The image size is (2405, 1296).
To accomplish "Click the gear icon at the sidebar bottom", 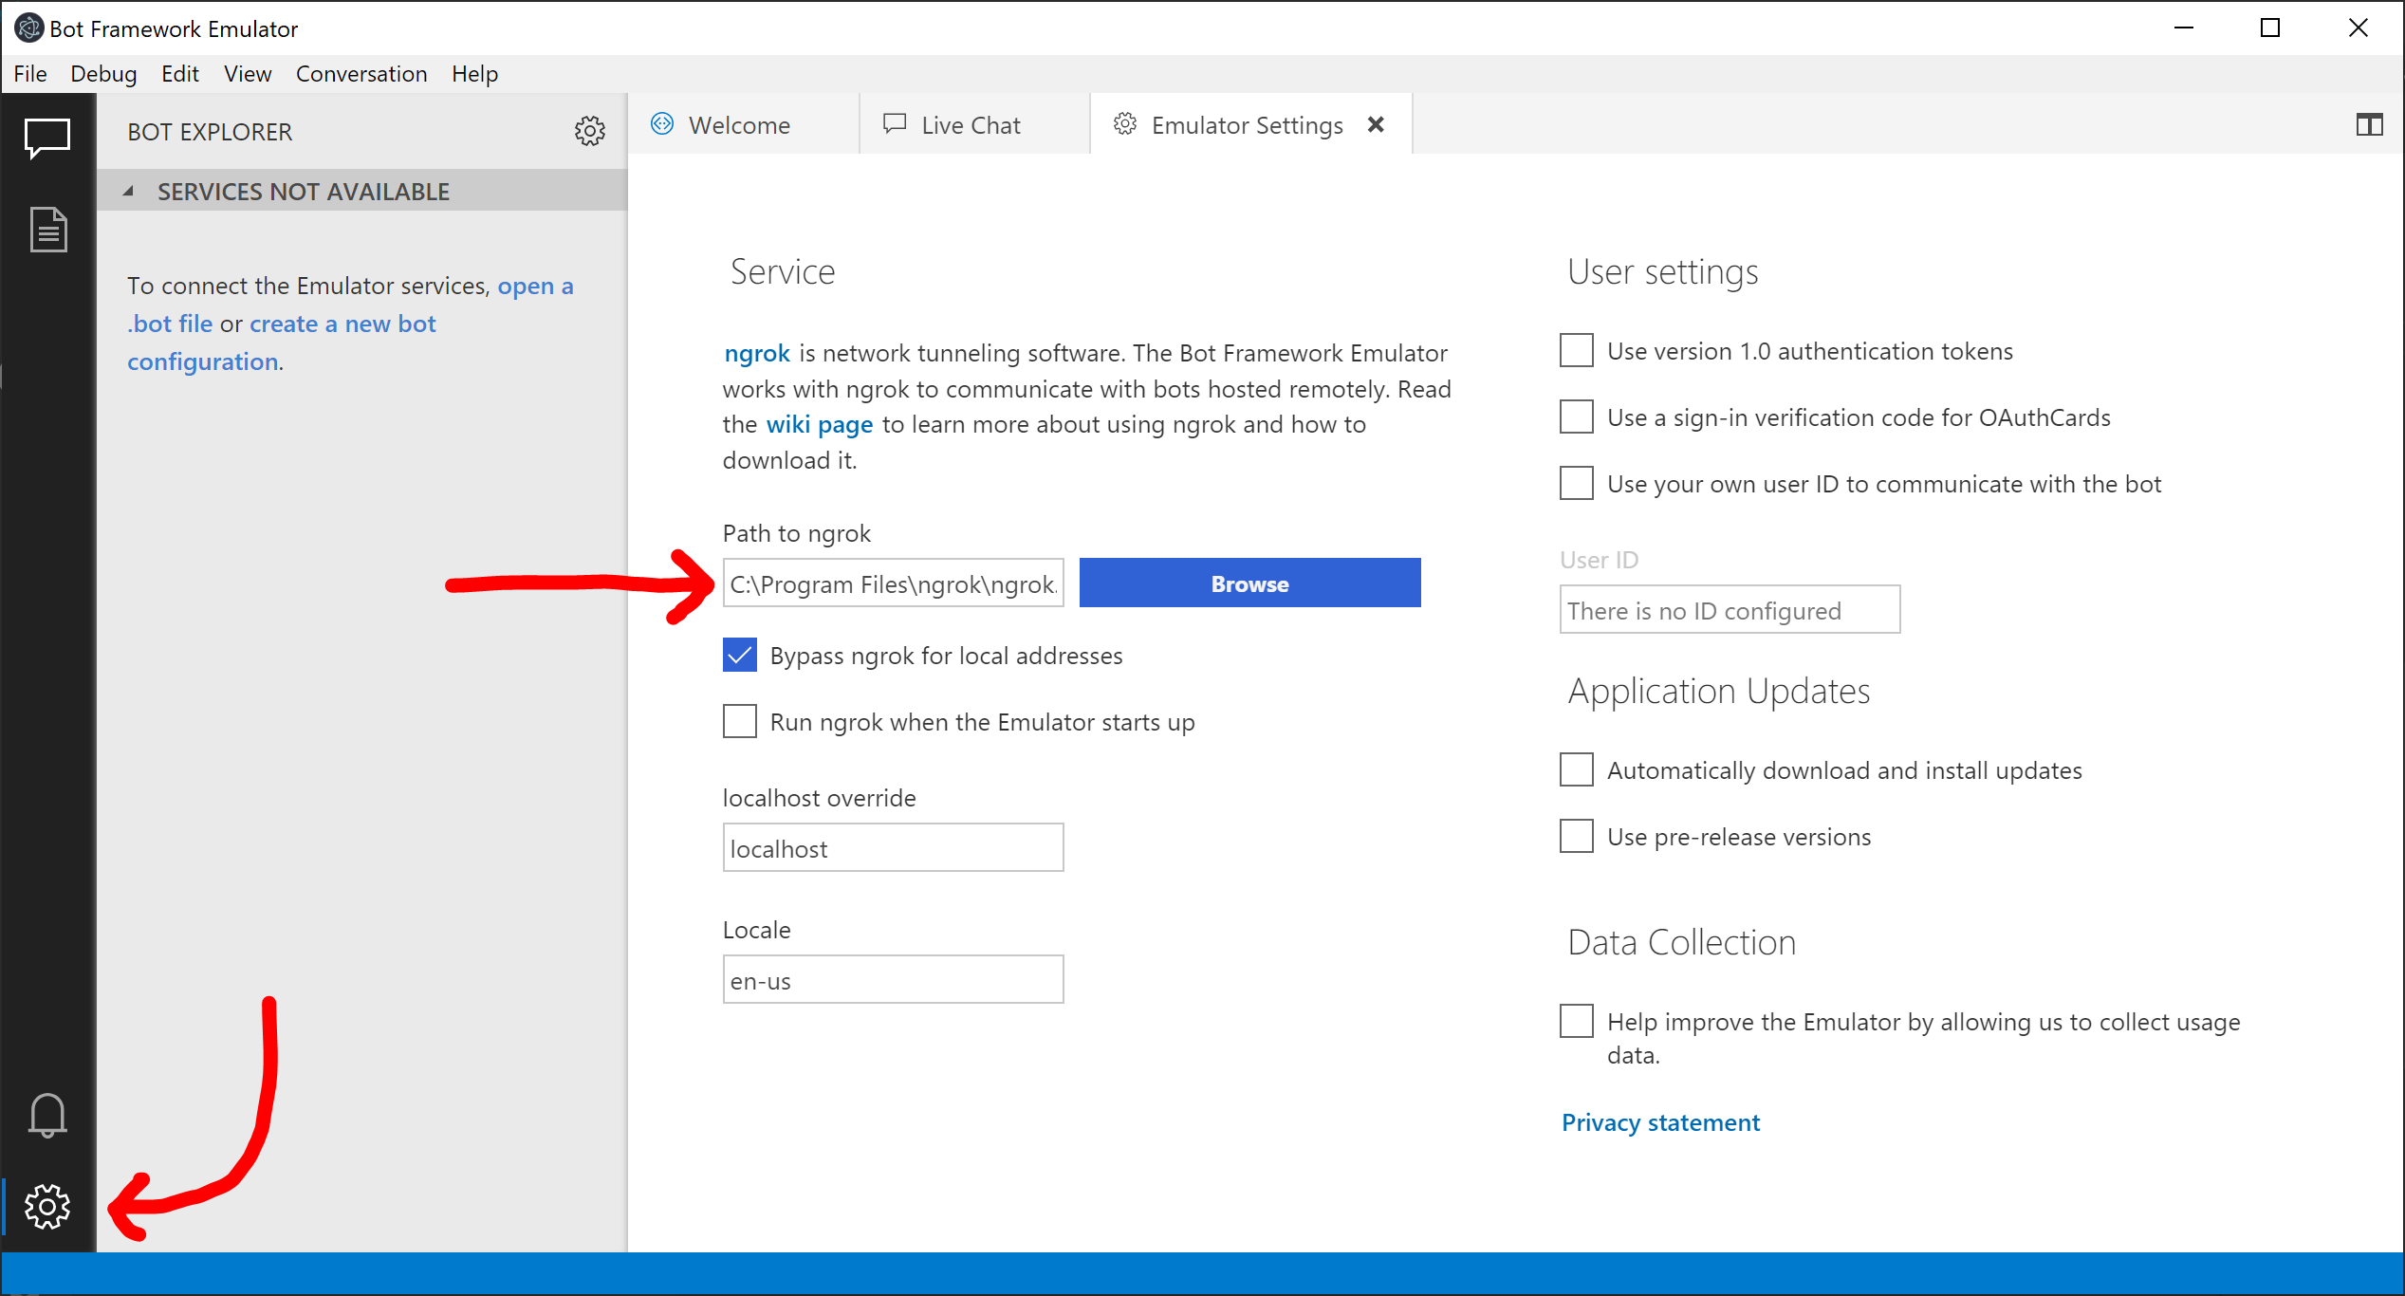I will 47,1207.
